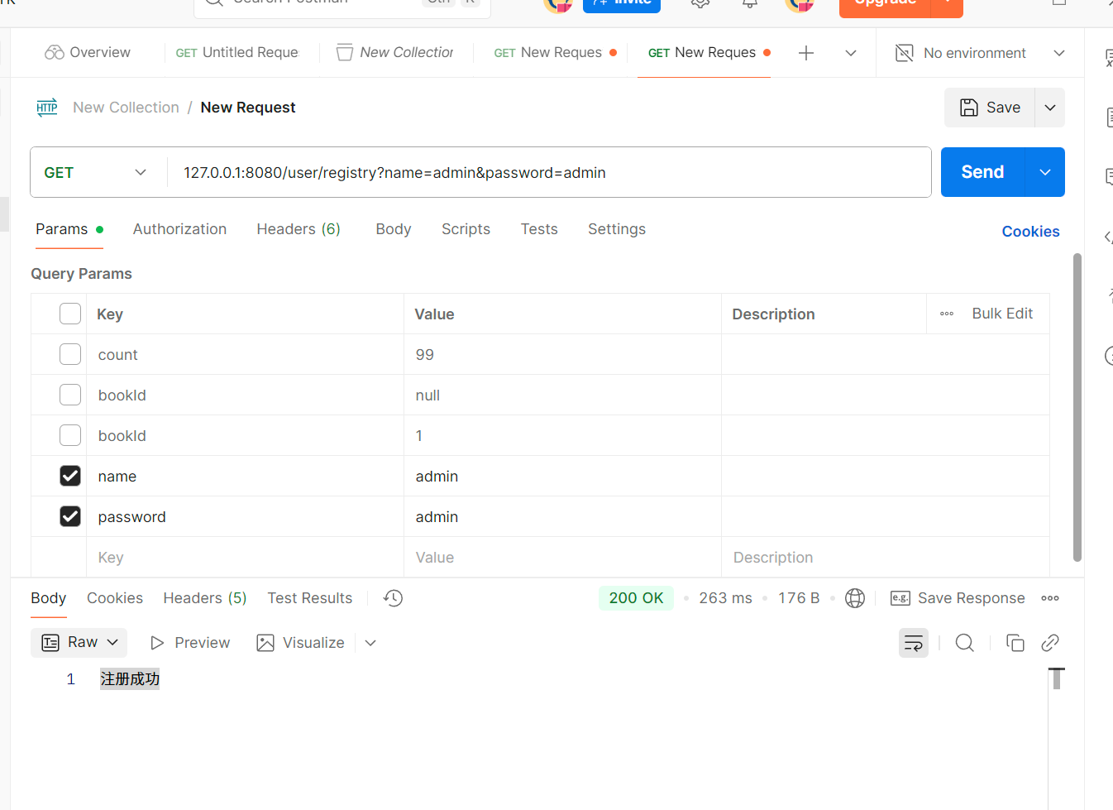This screenshot has height=810, width=1113.
Task: Click the response search icon
Action: pyautogui.click(x=964, y=643)
